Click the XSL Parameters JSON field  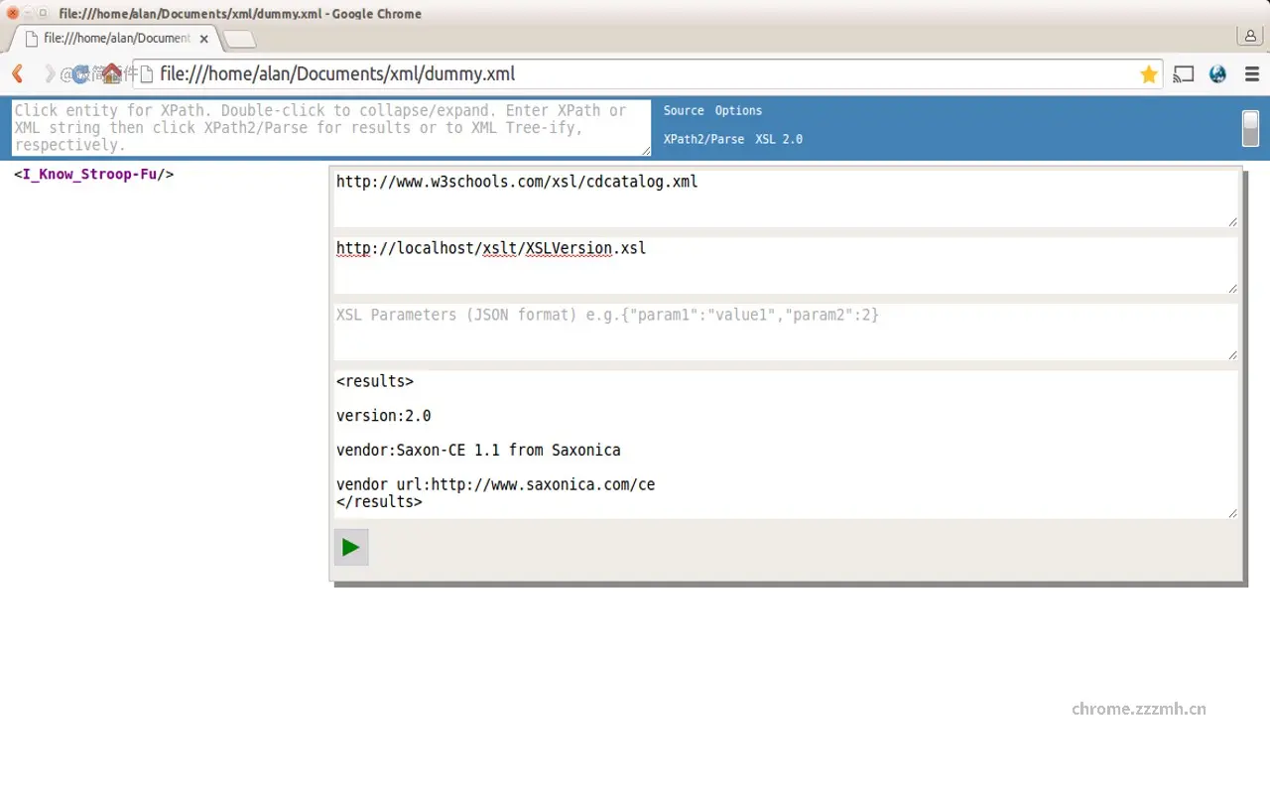coord(786,331)
